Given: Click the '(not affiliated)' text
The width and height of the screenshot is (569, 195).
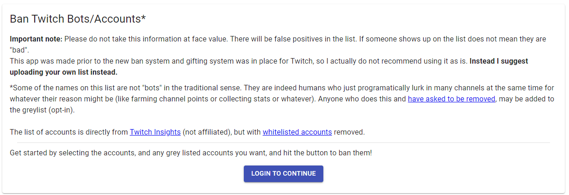Looking at the screenshot, I should click(207, 132).
